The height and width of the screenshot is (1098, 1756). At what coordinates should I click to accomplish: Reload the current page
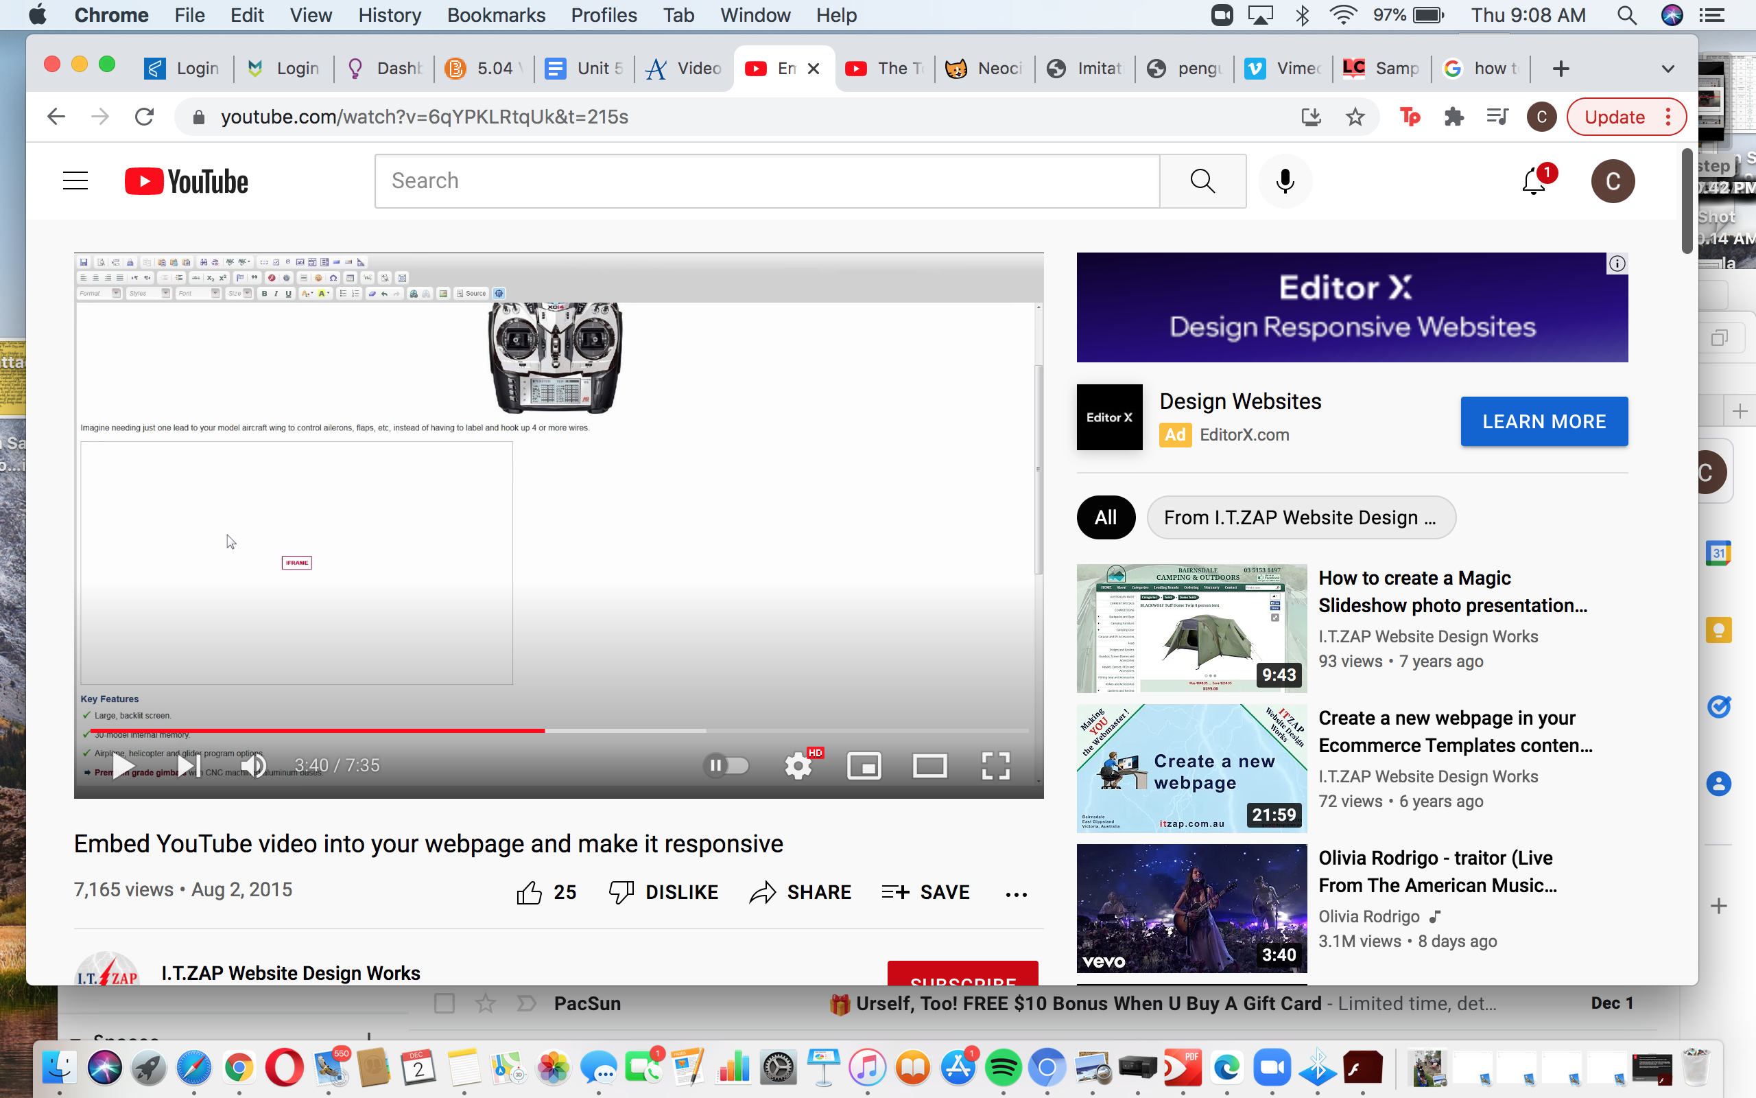point(145,117)
